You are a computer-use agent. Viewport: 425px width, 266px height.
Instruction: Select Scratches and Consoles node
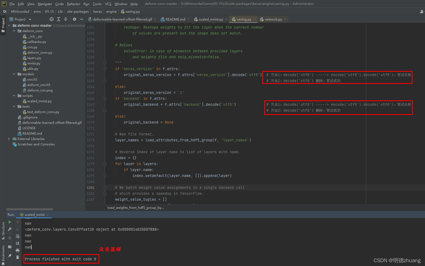(36, 144)
